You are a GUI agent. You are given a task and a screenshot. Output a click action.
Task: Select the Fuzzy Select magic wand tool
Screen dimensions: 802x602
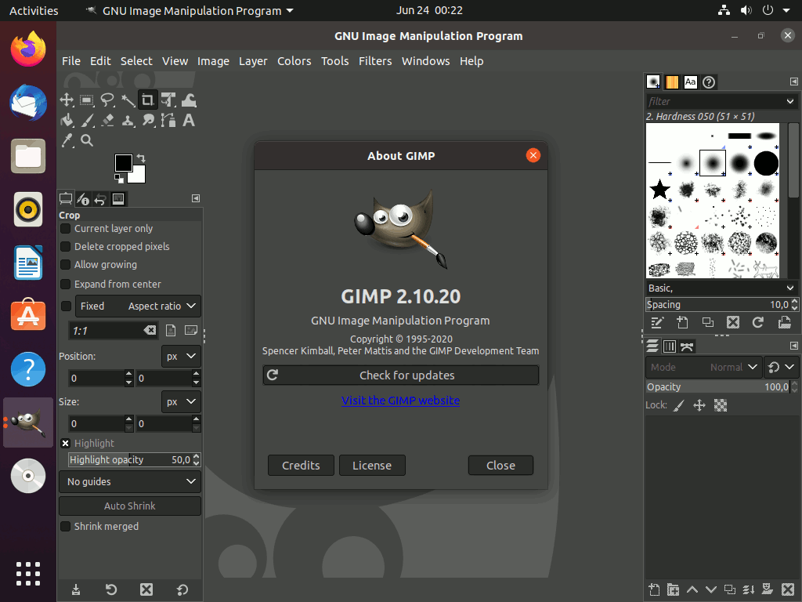(x=128, y=100)
